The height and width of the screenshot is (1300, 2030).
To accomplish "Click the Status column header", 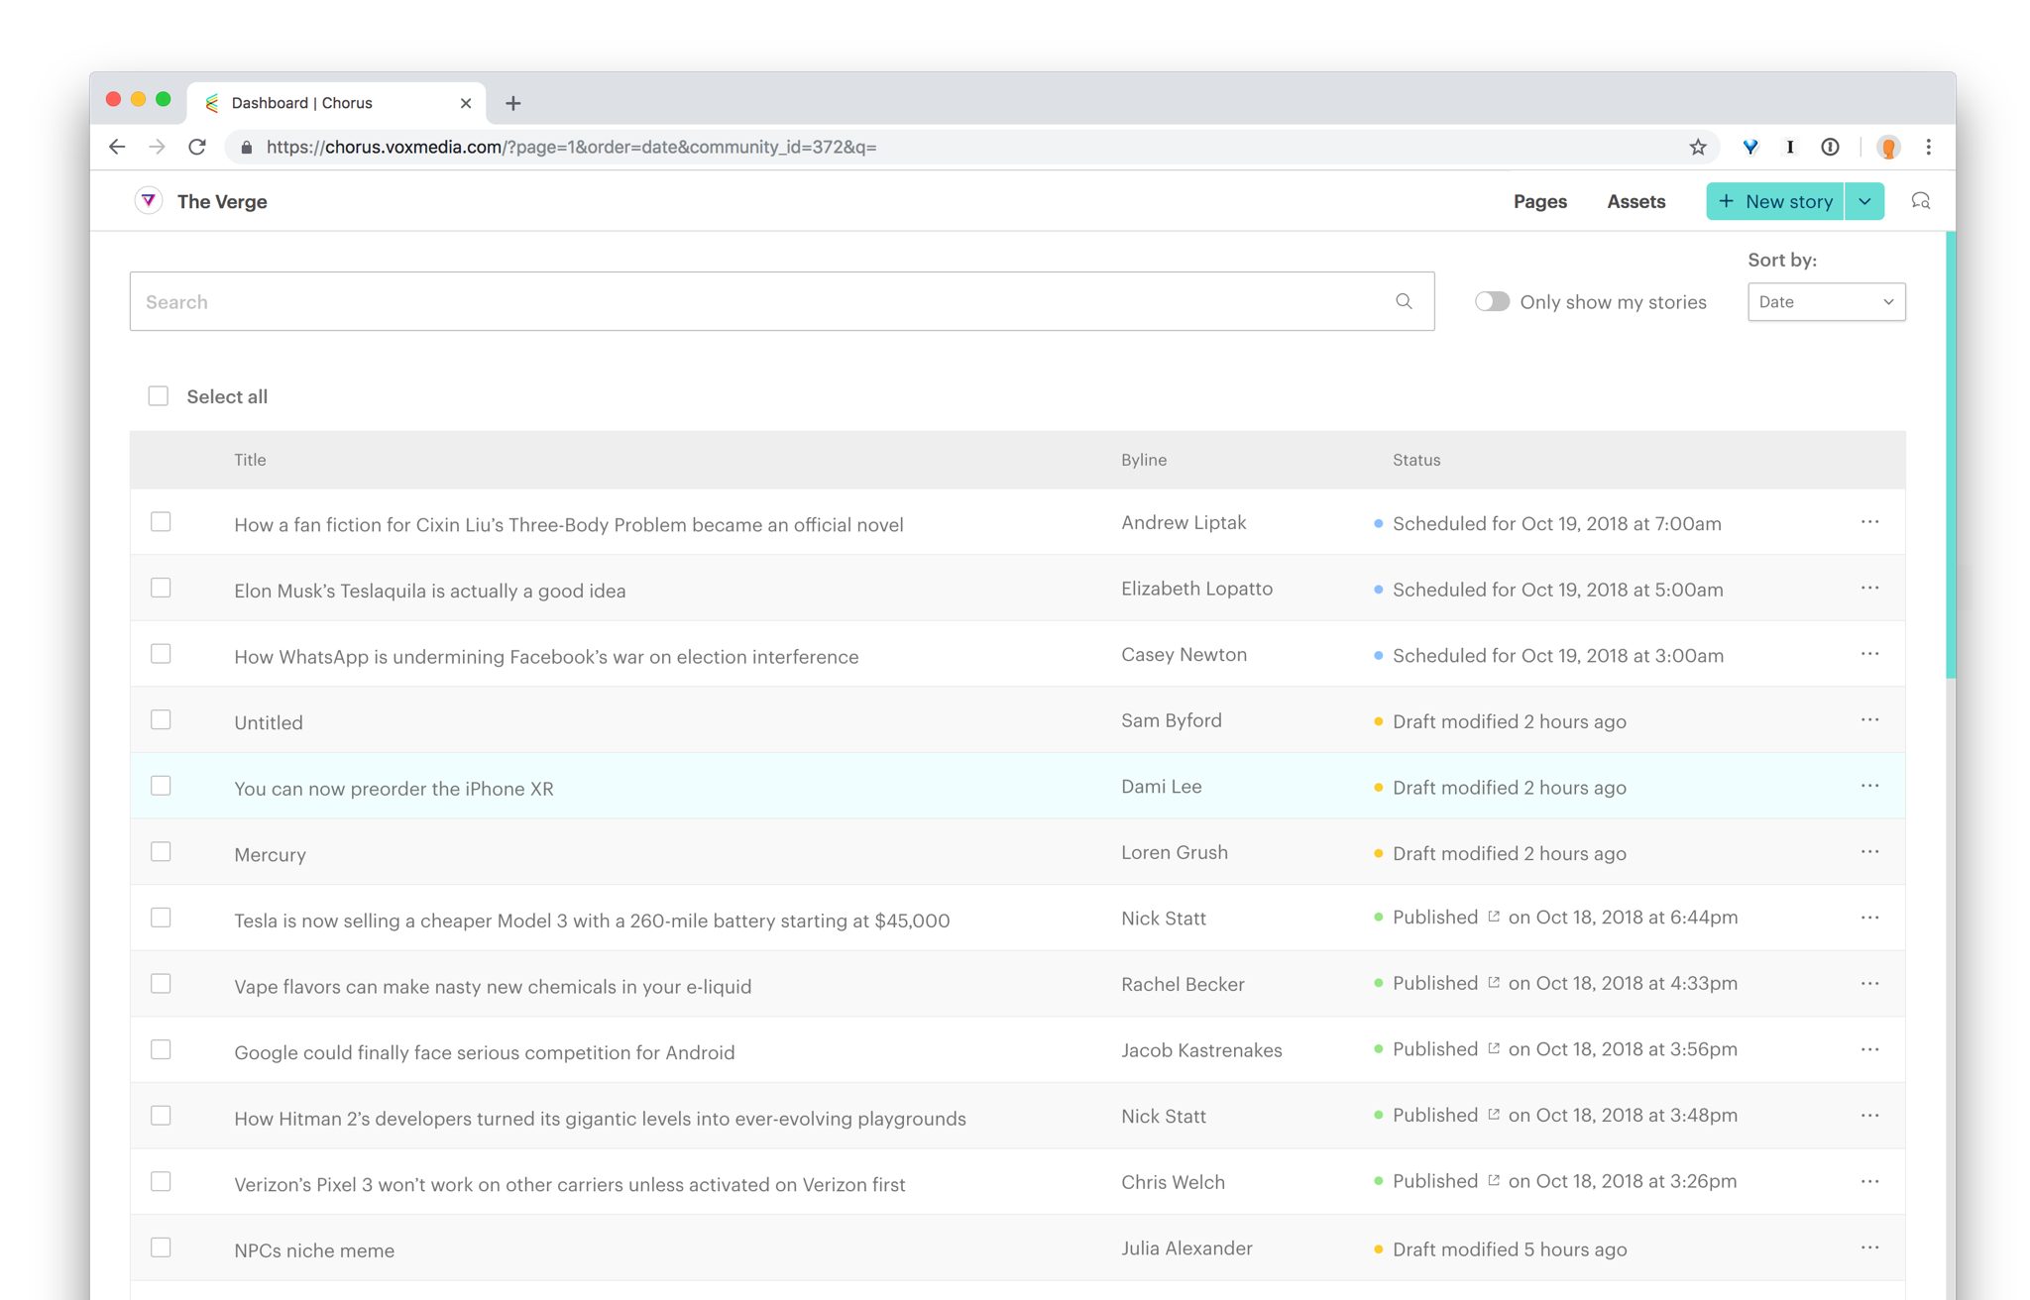I will (x=1416, y=460).
